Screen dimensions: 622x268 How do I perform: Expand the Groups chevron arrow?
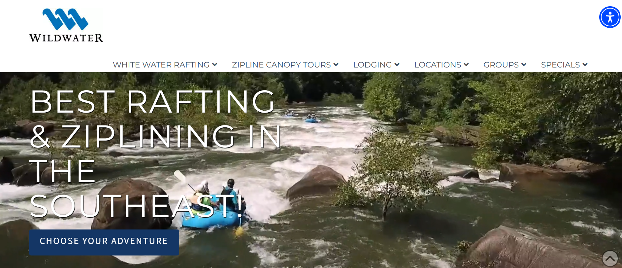point(524,65)
